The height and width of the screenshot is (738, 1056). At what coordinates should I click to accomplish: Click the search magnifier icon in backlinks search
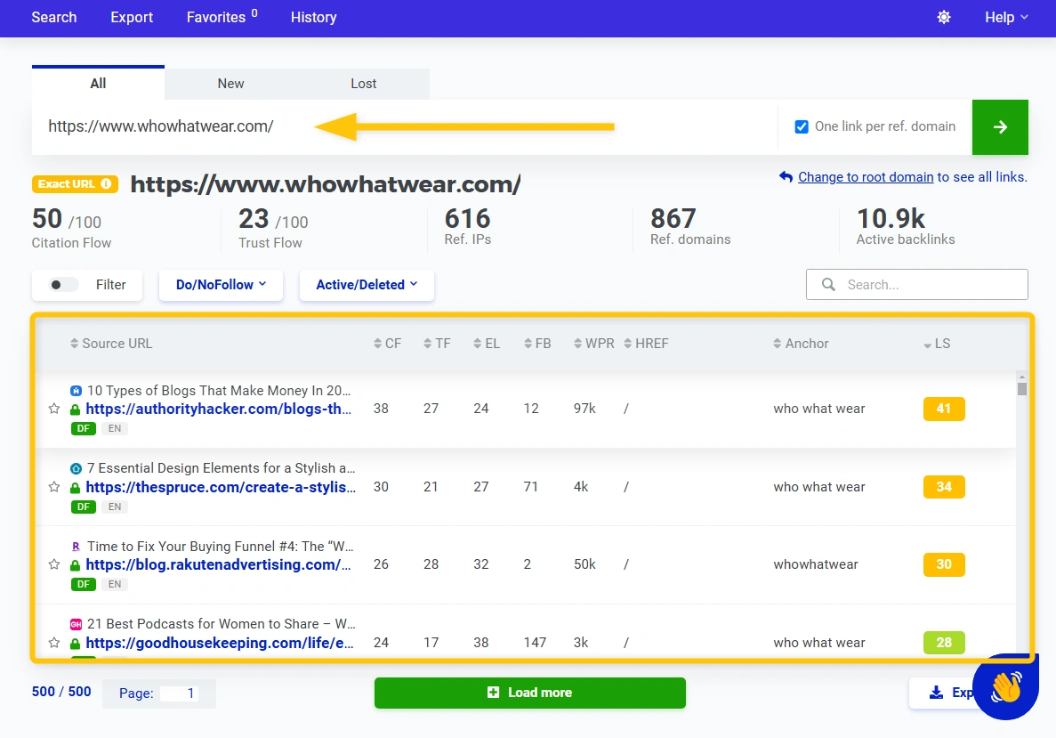tap(828, 284)
